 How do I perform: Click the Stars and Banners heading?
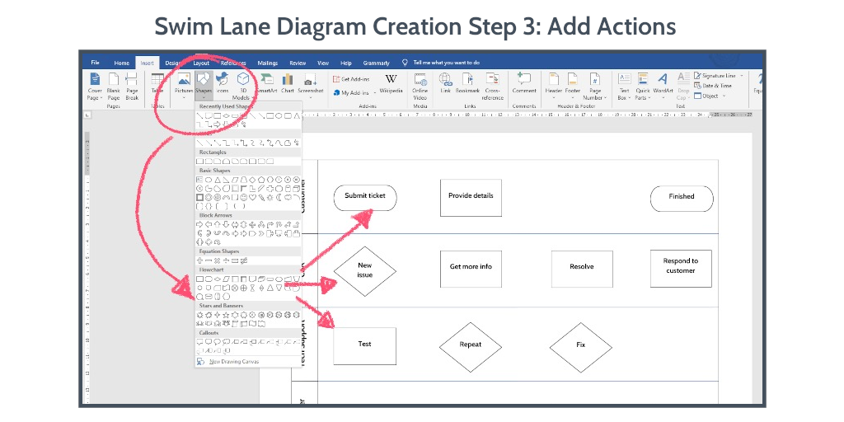(221, 306)
